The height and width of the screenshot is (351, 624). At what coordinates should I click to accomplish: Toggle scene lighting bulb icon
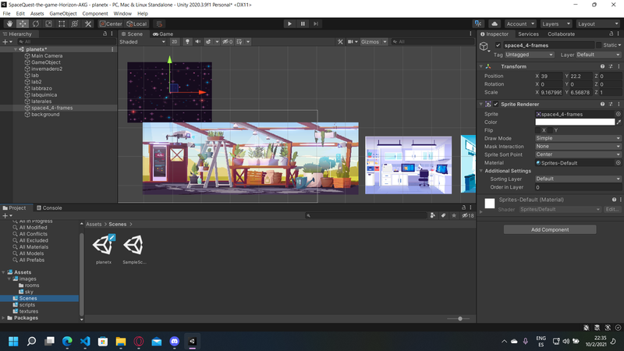pyautogui.click(x=187, y=41)
